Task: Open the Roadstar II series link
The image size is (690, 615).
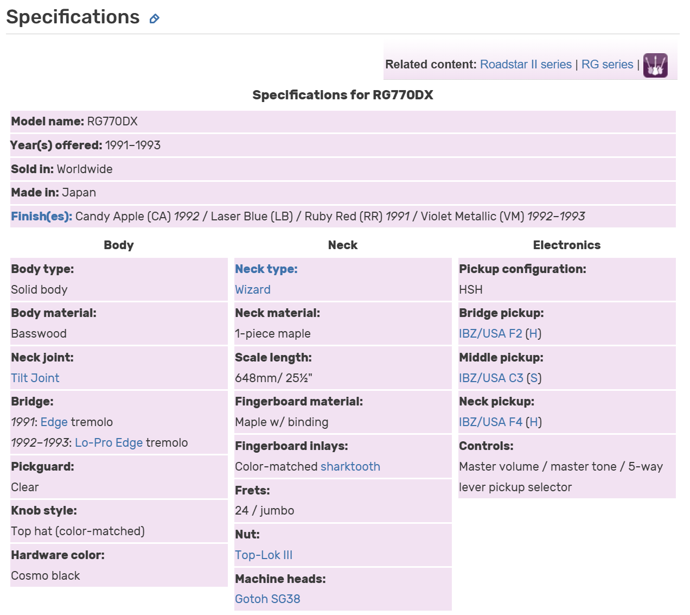Action: click(526, 65)
